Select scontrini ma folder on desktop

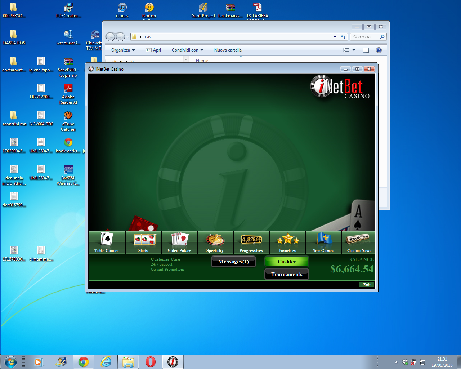(14, 118)
